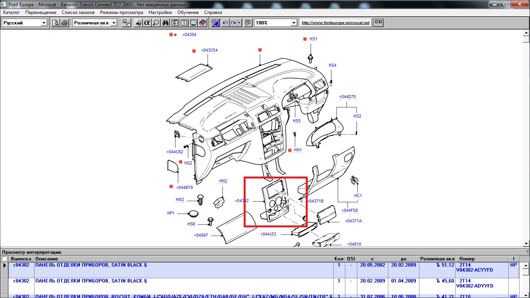Open the Список заказов menu
Screen dimensions: 530x298
(78, 12)
